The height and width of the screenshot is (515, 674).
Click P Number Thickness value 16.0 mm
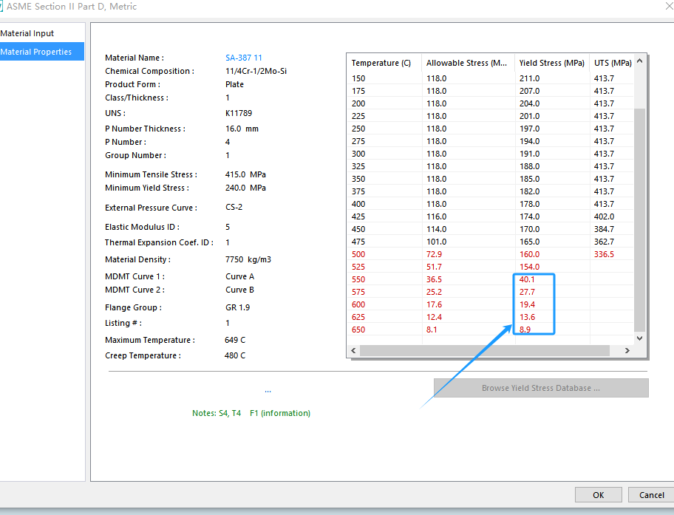(x=242, y=129)
